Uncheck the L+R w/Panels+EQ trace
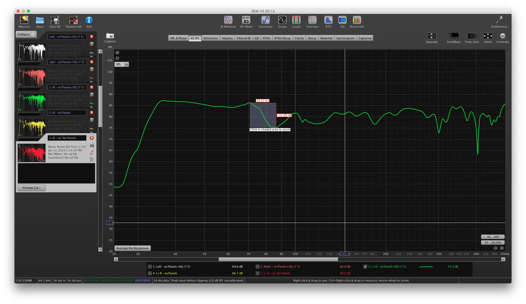Screen dimensions: 526x304 [x=365, y=267]
